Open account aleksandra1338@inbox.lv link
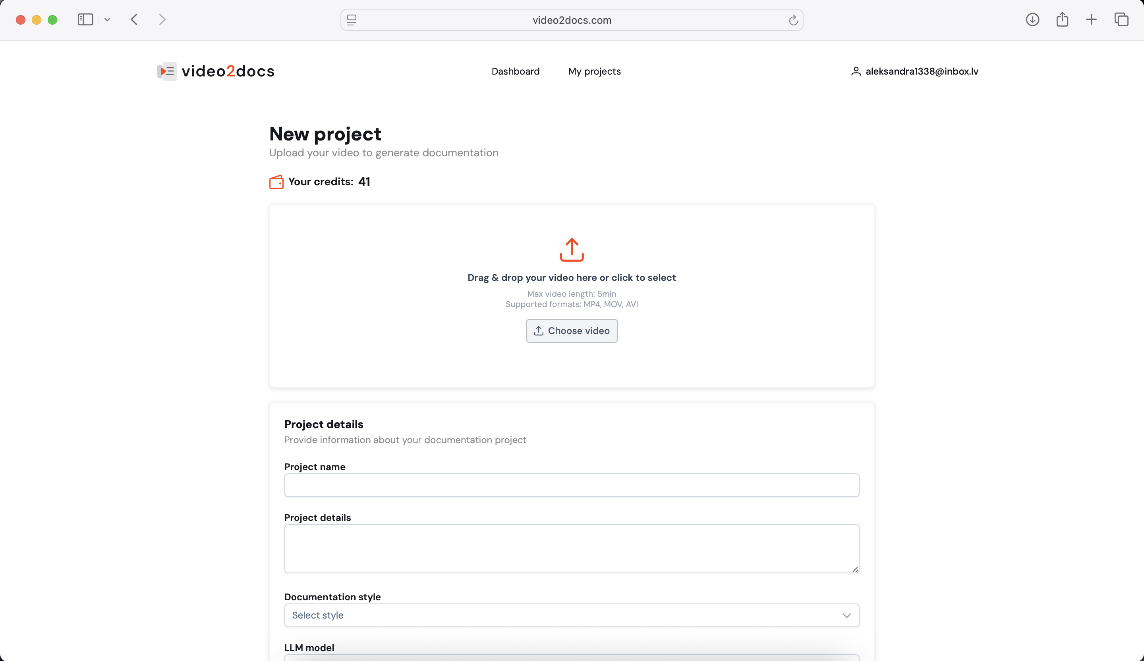Image resolution: width=1144 pixels, height=661 pixels. pyautogui.click(x=922, y=71)
